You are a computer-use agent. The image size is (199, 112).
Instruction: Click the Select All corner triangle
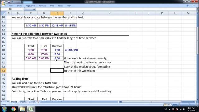(3, 13)
